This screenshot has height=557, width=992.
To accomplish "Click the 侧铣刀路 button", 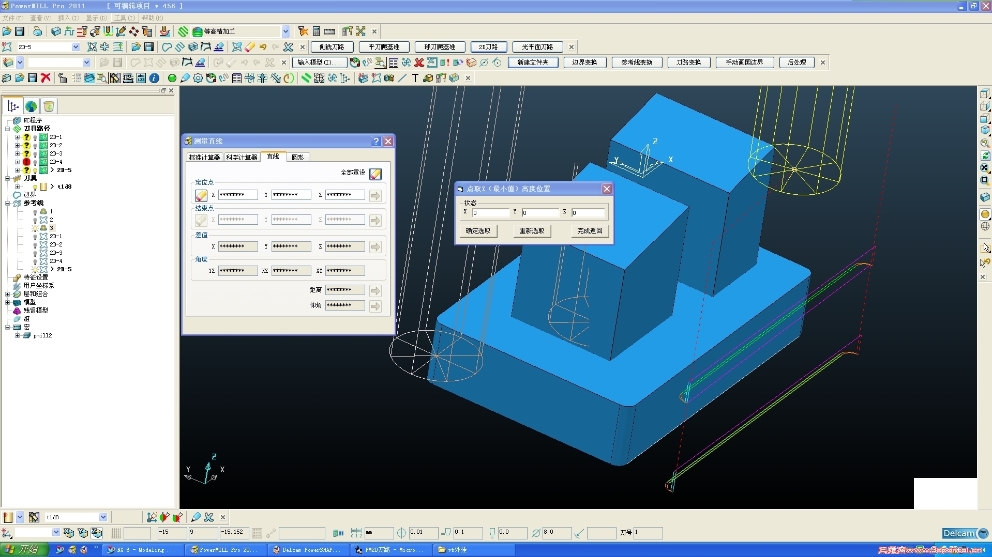I will [x=332, y=47].
